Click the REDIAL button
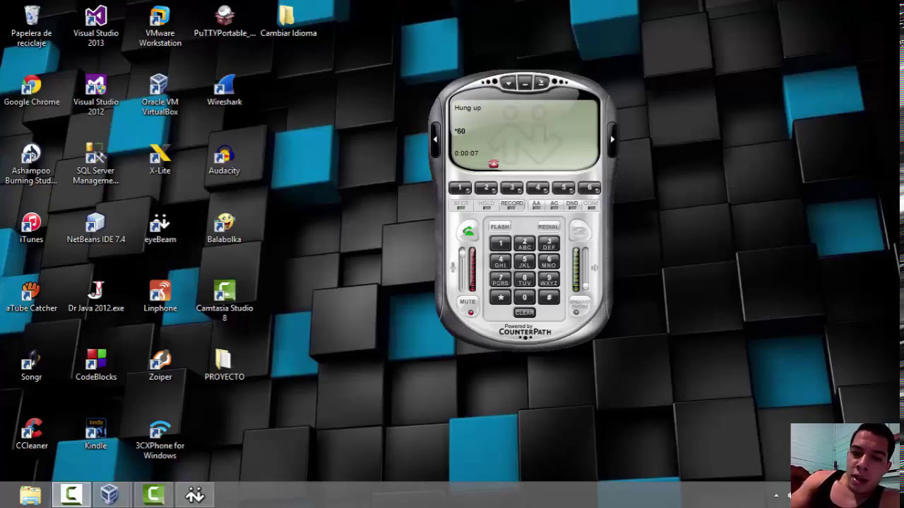 pyautogui.click(x=548, y=226)
